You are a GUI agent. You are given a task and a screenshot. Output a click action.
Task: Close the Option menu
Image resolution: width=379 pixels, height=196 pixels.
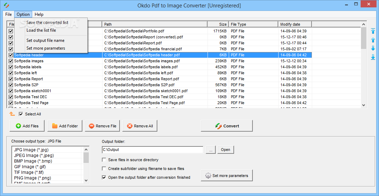click(23, 14)
